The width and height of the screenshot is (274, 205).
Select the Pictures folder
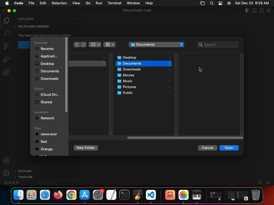(x=144, y=87)
